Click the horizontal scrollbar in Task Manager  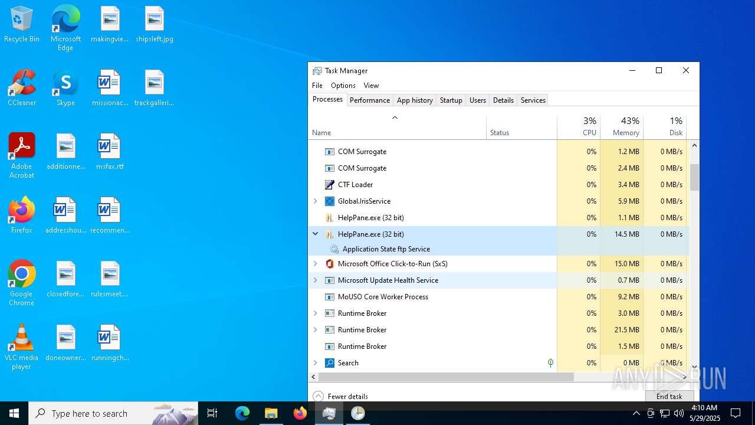(x=447, y=377)
